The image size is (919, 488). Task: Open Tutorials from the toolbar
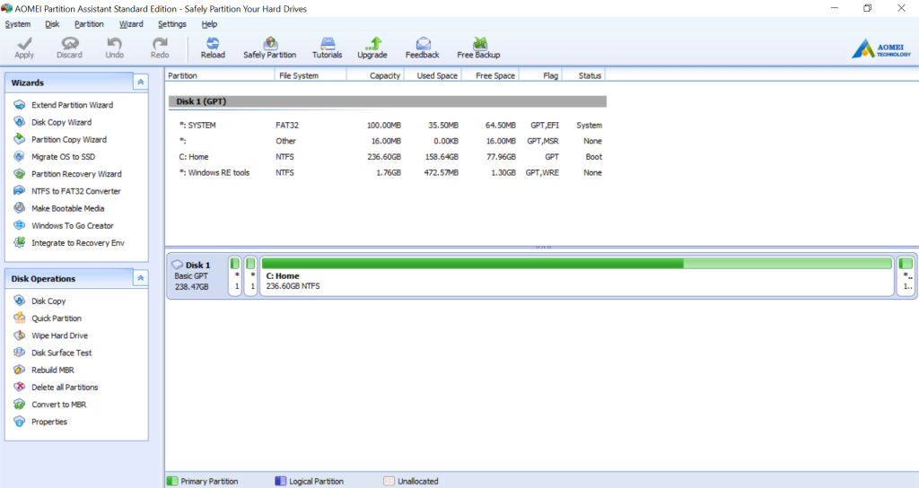click(327, 48)
